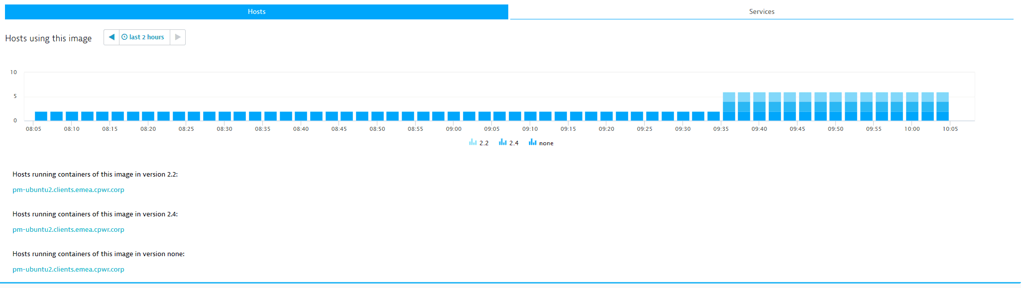Open host link under version 2.4
Image resolution: width=1025 pixels, height=288 pixels.
(x=68, y=229)
